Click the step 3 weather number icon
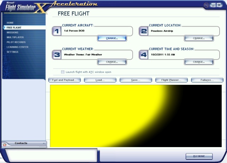227x163 pixels. coord(57,55)
